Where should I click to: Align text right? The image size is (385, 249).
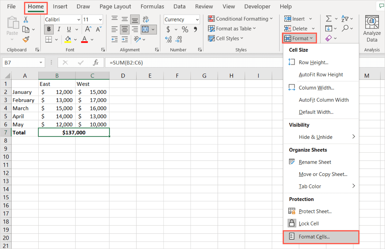(135, 29)
